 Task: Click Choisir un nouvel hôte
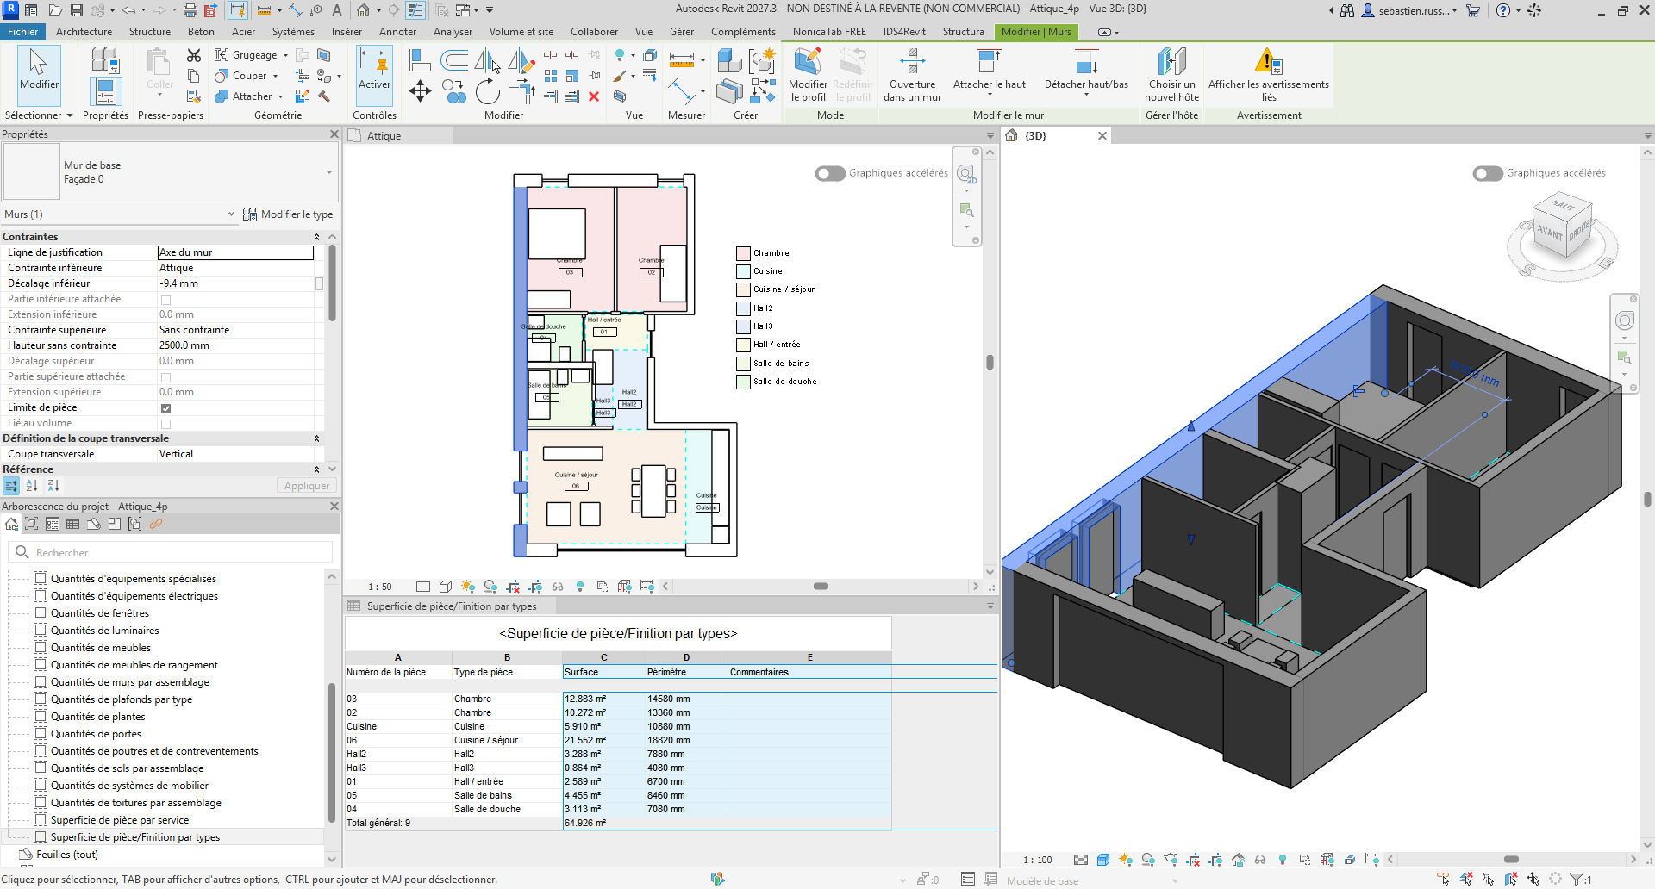tap(1171, 75)
